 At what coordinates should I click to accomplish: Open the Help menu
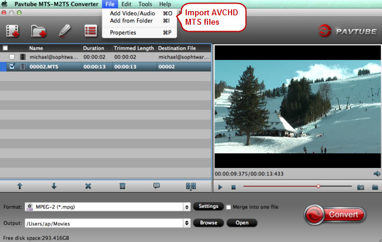pyautogui.click(x=165, y=4)
